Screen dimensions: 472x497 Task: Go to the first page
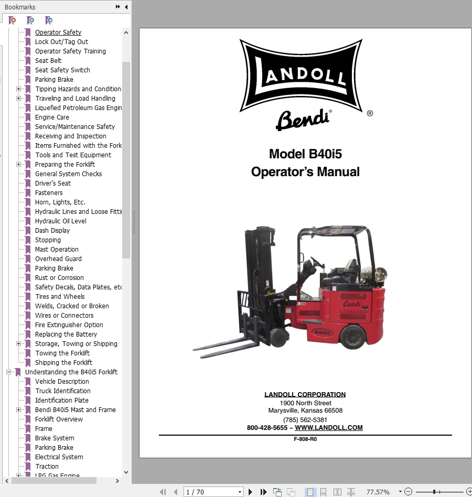163,492
